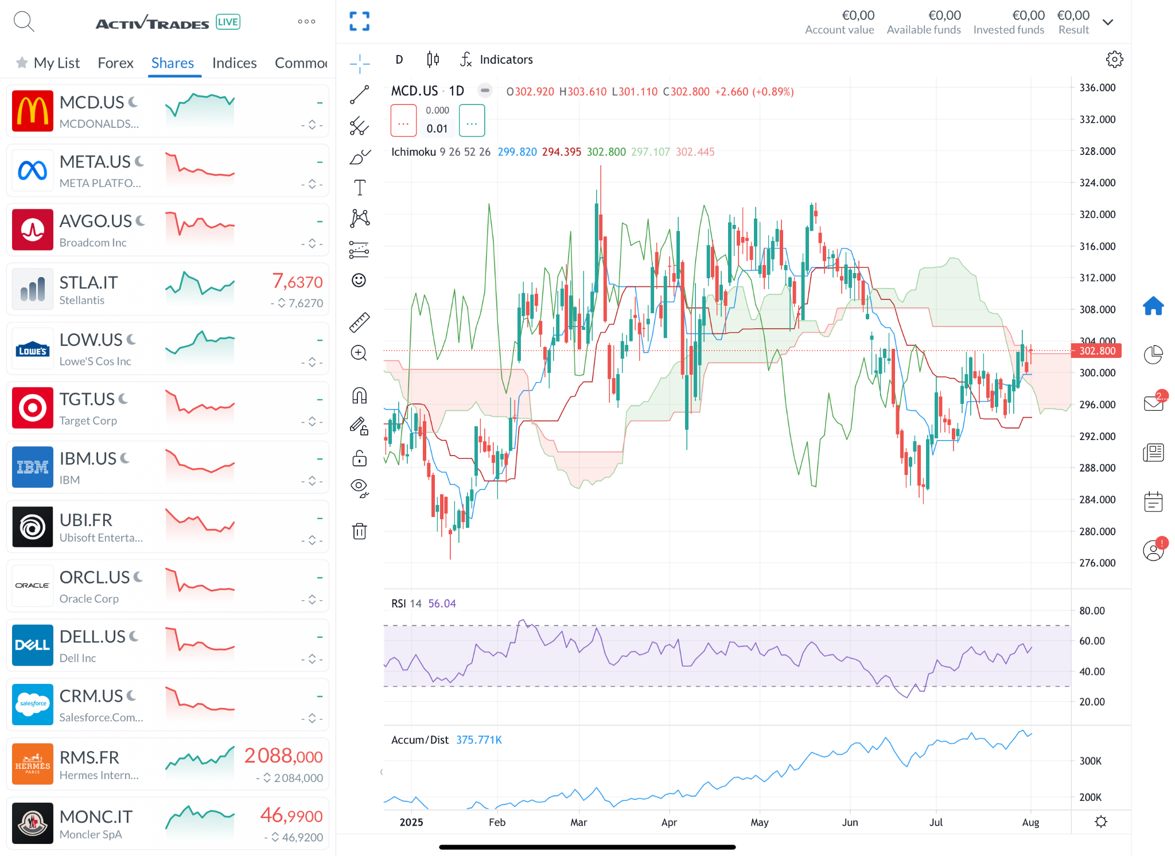
Task: Select the MONC.IT Moncler row
Action: coord(168,824)
